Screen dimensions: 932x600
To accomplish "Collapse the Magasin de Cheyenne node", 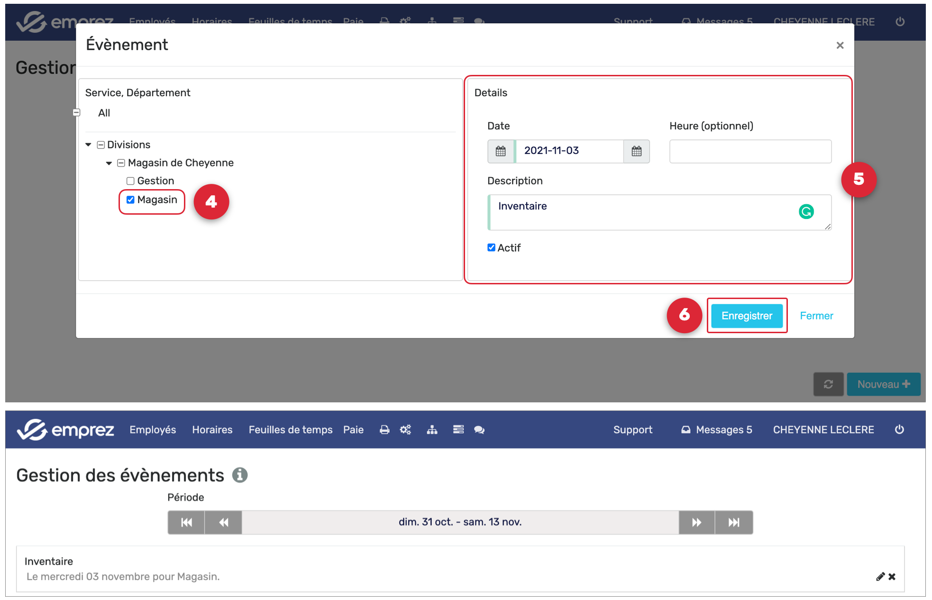I will (x=109, y=163).
